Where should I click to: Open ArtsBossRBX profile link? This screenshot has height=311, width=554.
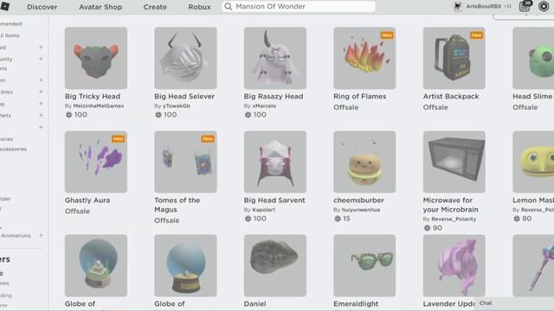click(483, 6)
